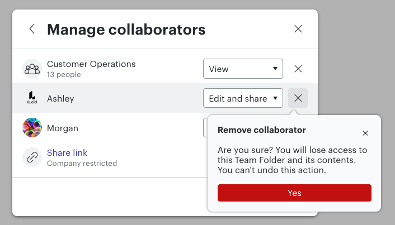This screenshot has width=395, height=225.
Task: Click the 13 people member count
Action: tap(64, 75)
